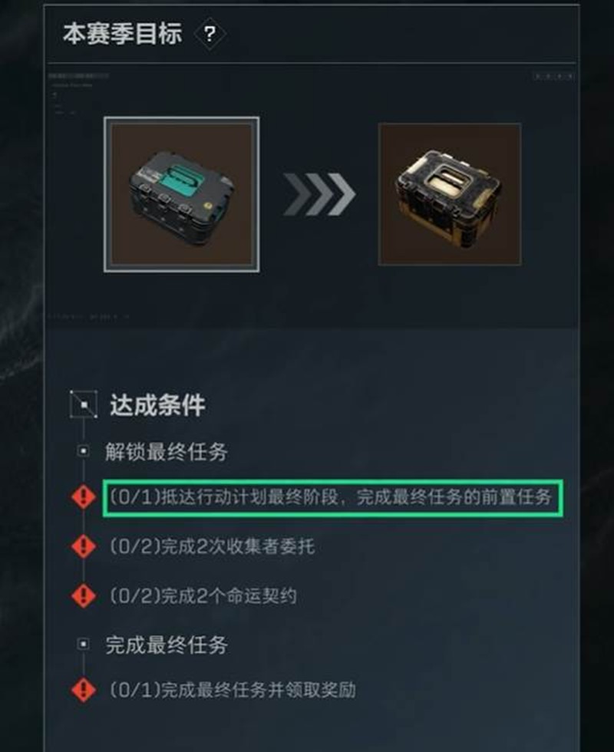Click small indicator dots at panel top-right

(x=554, y=76)
